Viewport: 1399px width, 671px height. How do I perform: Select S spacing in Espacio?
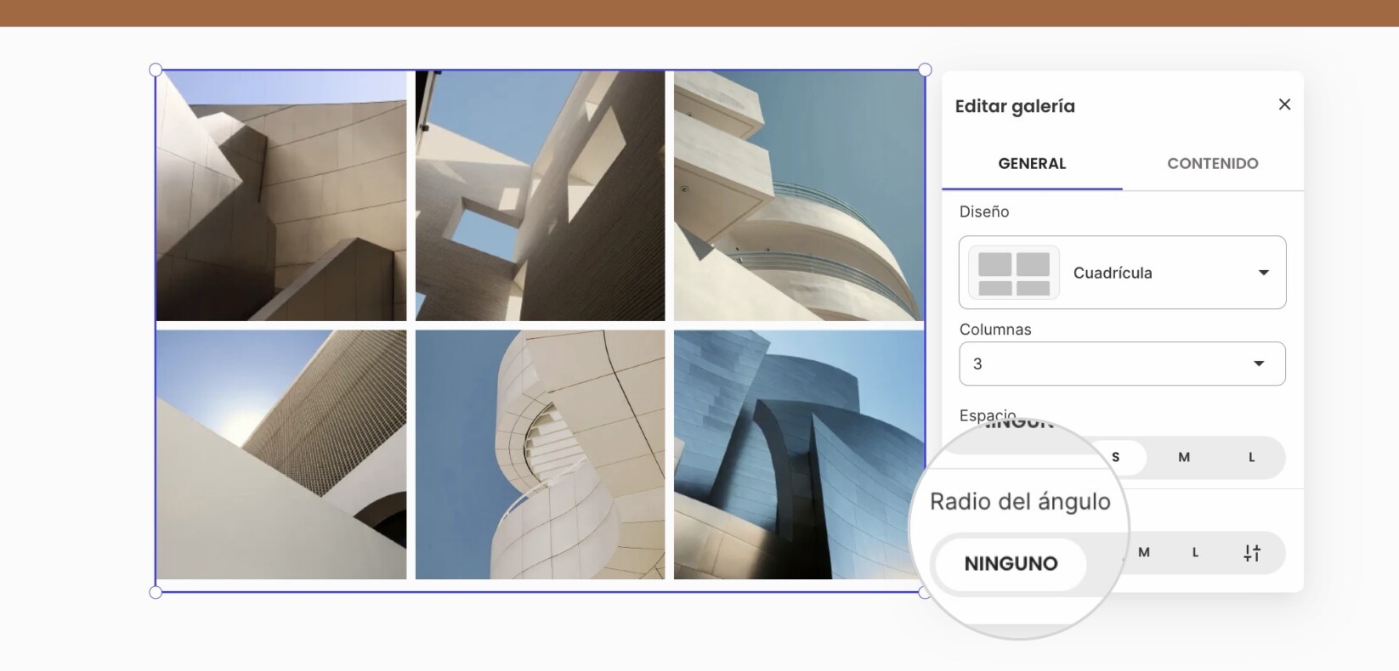(x=1116, y=457)
